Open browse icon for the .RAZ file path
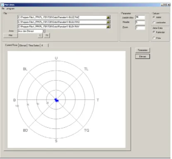The height and width of the screenshot is (159, 172). [x=108, y=17]
